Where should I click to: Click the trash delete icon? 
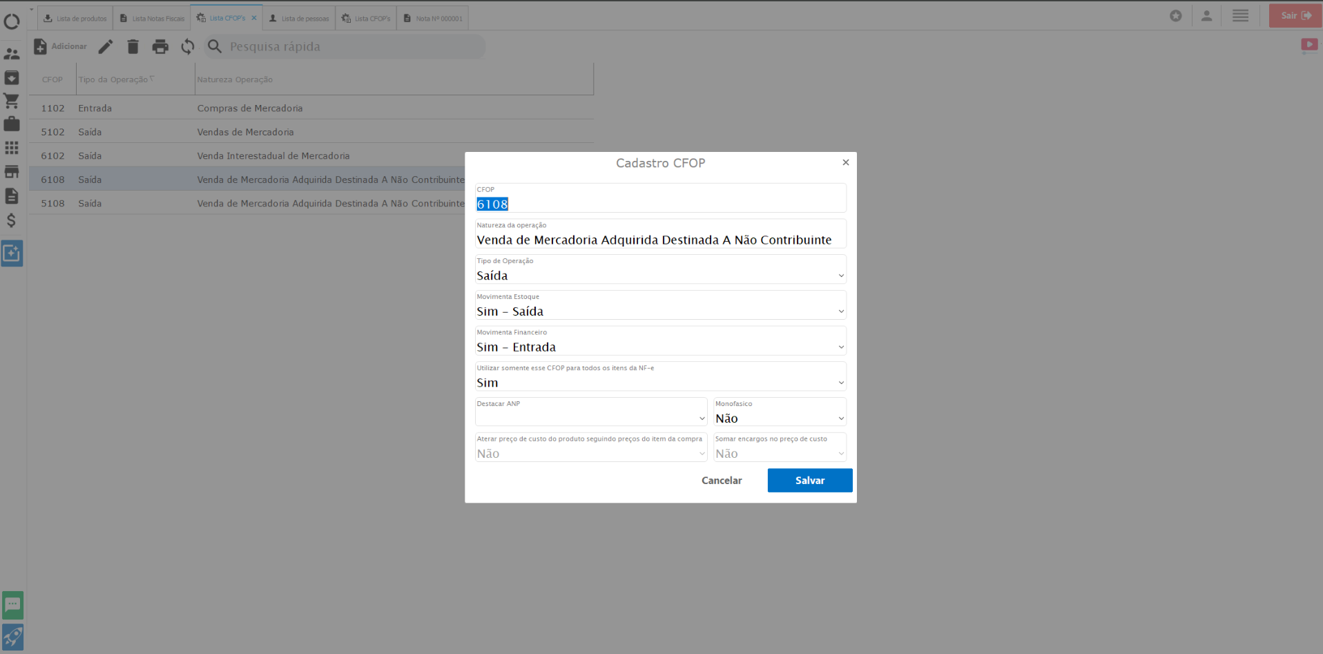(x=133, y=46)
